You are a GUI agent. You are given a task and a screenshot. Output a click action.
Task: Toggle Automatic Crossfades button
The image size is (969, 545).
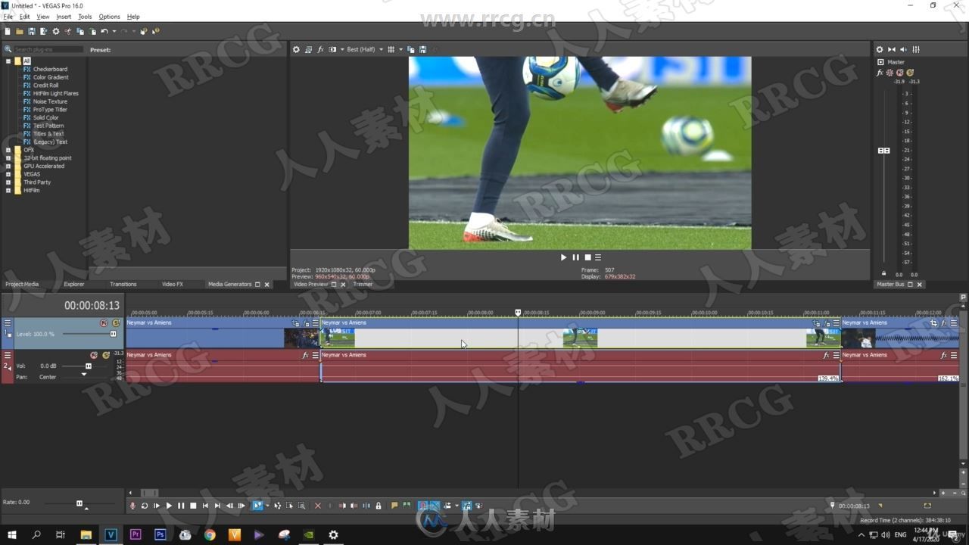435,506
